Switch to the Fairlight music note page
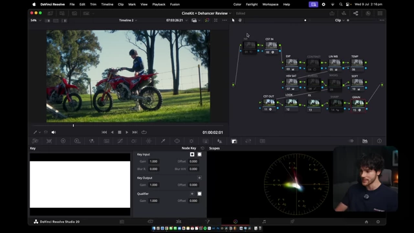This screenshot has width=414, height=233. [x=264, y=221]
